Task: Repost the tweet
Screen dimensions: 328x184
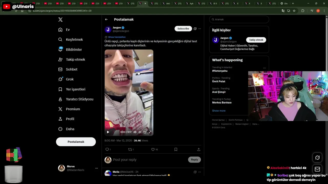Action: pos(130,149)
